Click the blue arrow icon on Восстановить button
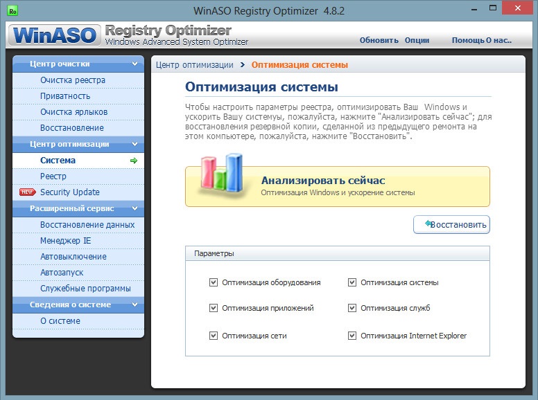The width and height of the screenshot is (538, 400). tap(428, 224)
